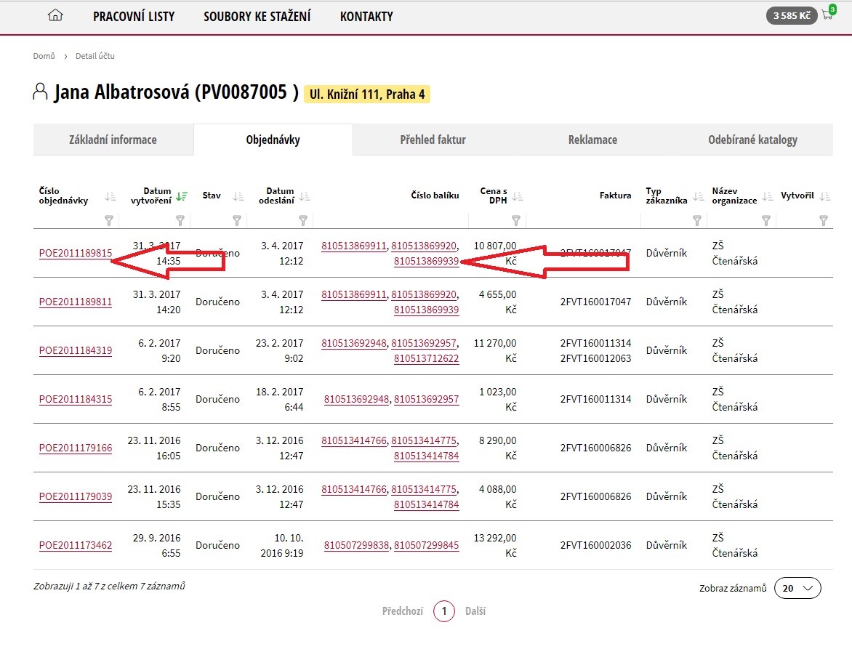The width and height of the screenshot is (852, 665).
Task: Open the Reklamace tab
Action: (592, 140)
